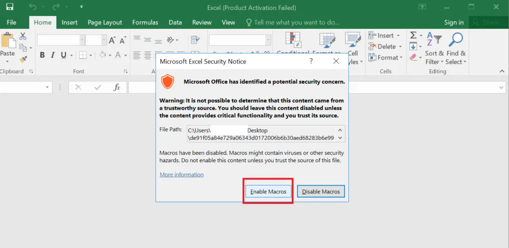The height and width of the screenshot is (248, 509).
Task: Open the Borders dropdown arrow
Action: (90, 56)
